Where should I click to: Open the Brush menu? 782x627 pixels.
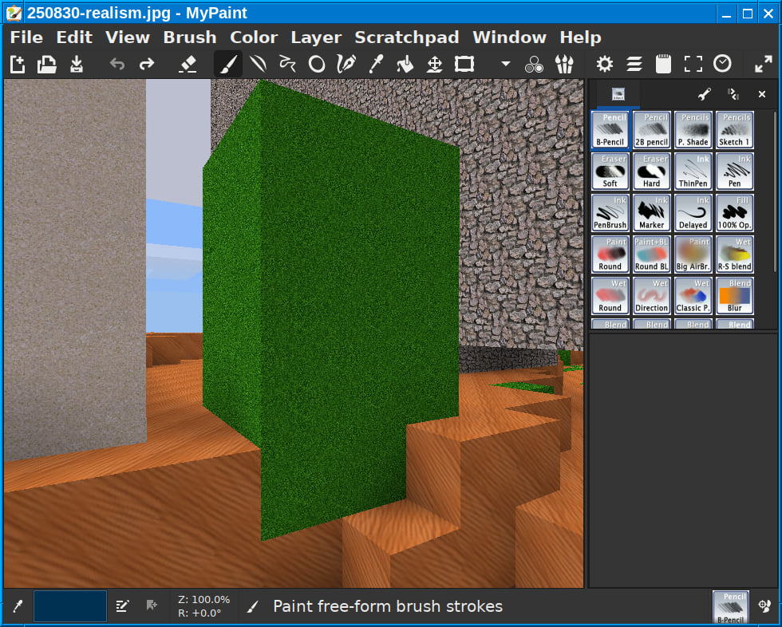[189, 37]
